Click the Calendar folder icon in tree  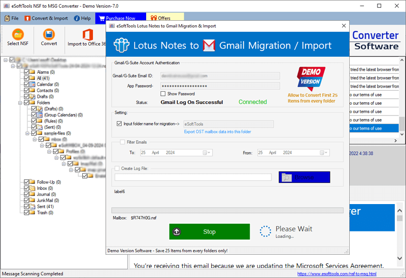[x=33, y=85]
